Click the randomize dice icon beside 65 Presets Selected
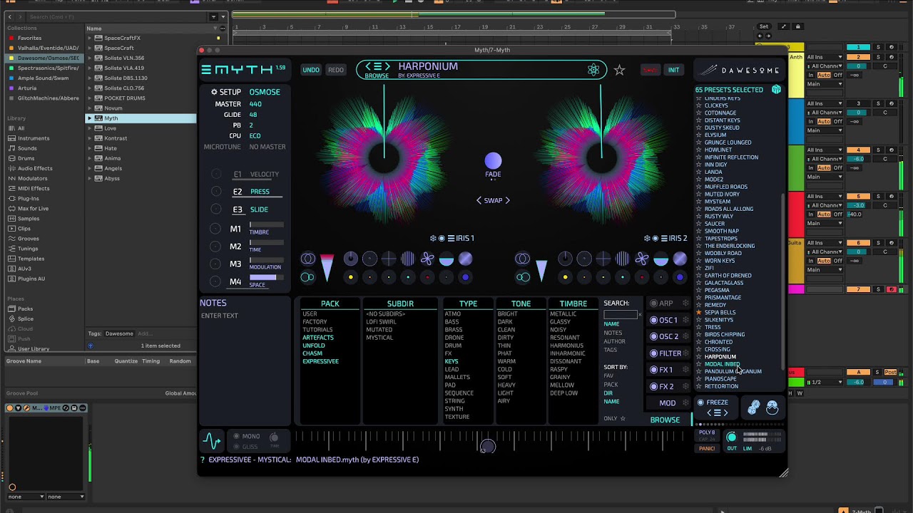Image resolution: width=913 pixels, height=513 pixels. (x=776, y=90)
